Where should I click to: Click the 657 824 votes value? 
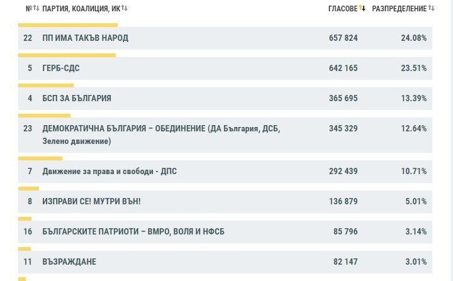[344, 38]
